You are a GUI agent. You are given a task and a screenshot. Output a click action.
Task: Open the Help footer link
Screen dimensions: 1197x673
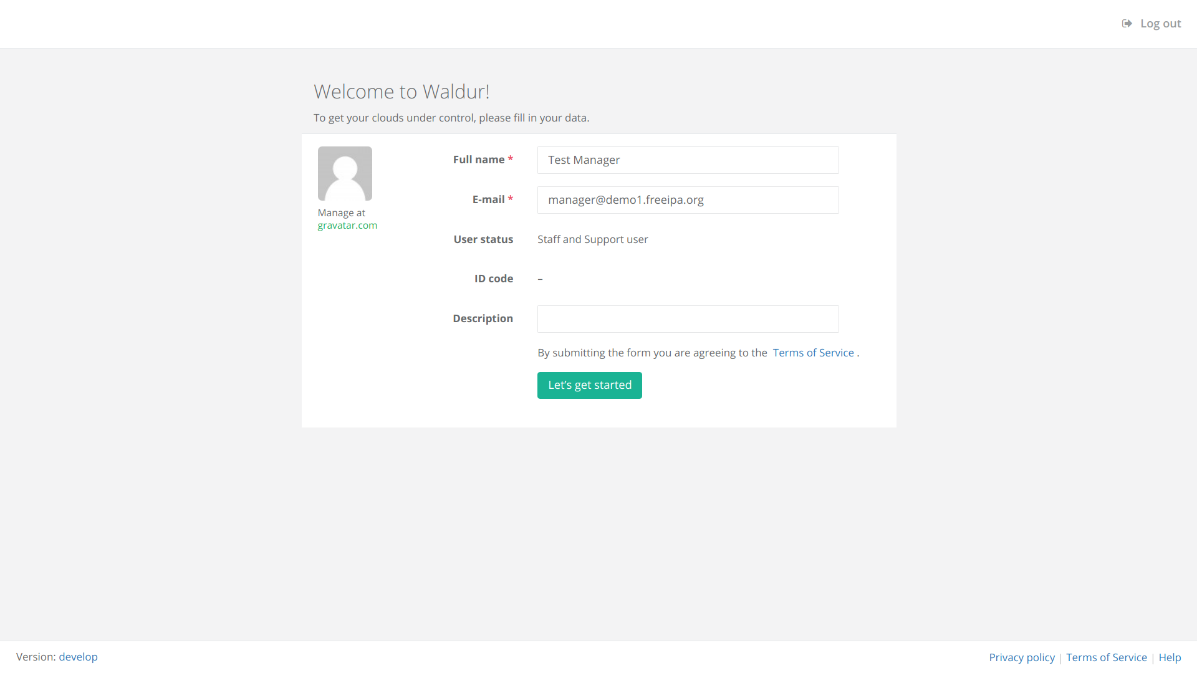pos(1170,657)
